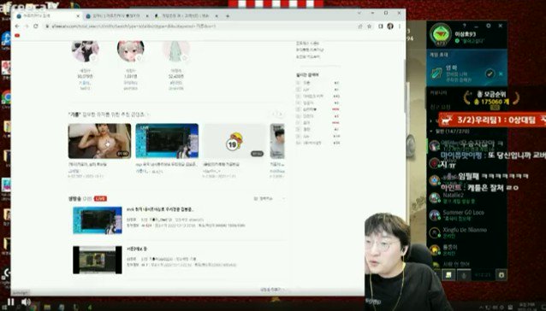Viewport: 546px width, 311px height.
Task: Open the live broadcast sort dropdown
Action: (x=270, y=199)
